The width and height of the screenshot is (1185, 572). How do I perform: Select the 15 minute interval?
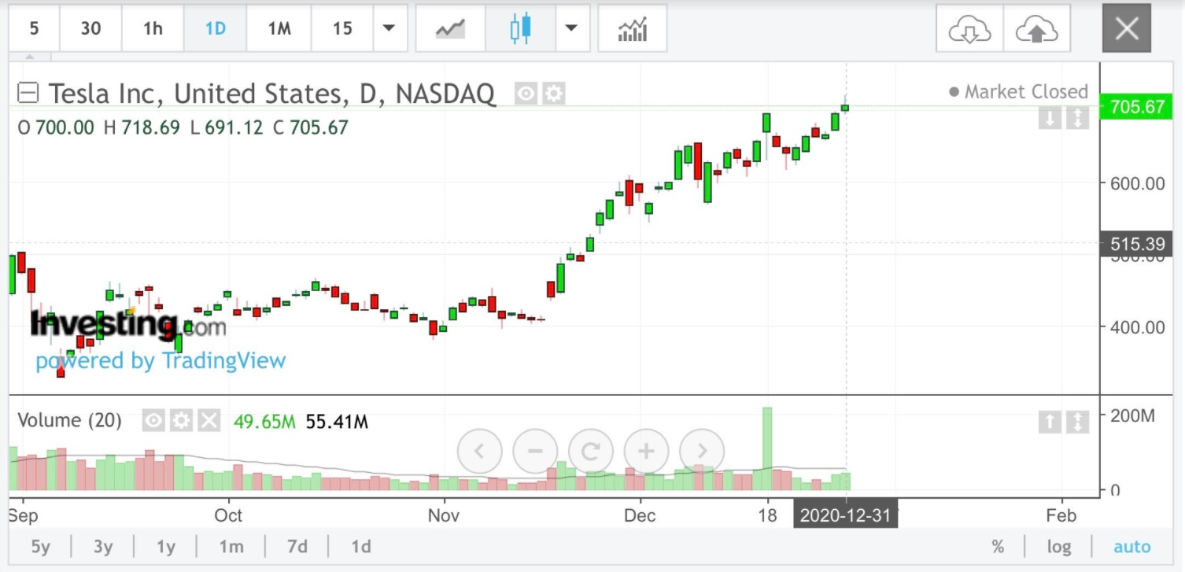(341, 28)
